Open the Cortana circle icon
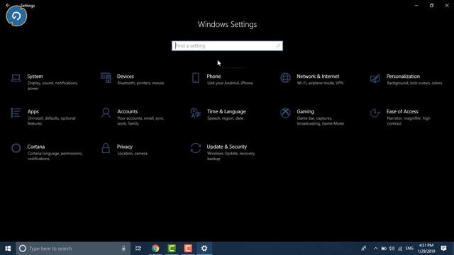 (x=16, y=148)
